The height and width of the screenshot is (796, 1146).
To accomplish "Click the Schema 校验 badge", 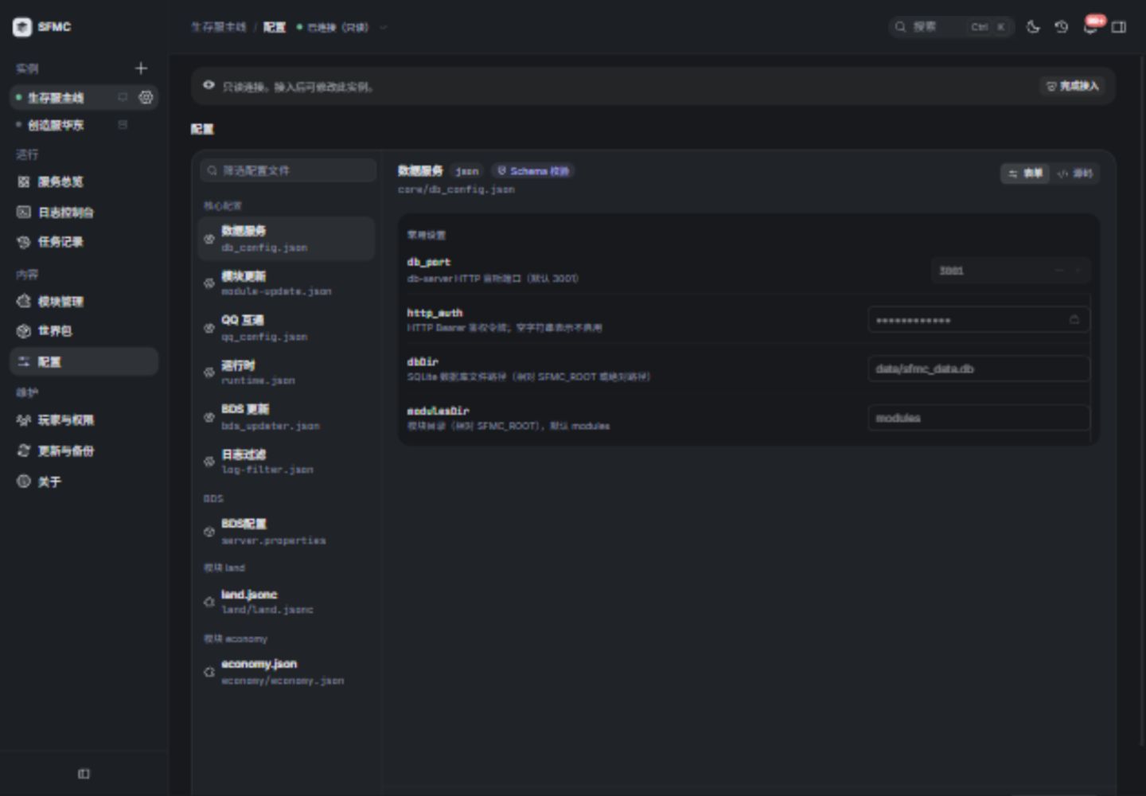I will pyautogui.click(x=533, y=171).
